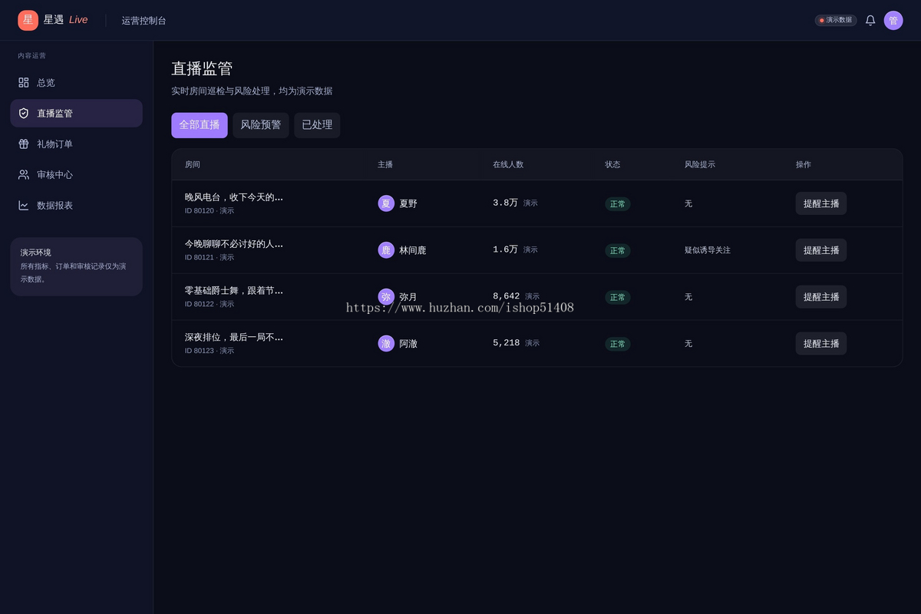Open the notifications bell
This screenshot has width=921, height=614.
pos(870,21)
